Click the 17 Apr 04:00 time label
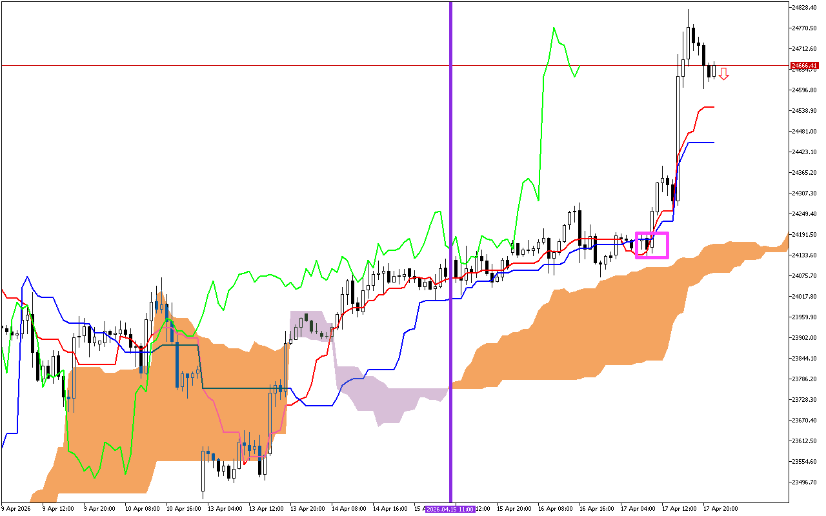826x516 pixels. (x=637, y=509)
